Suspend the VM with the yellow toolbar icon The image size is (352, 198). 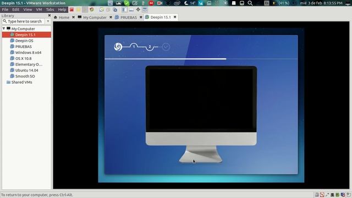pyautogui.click(x=78, y=10)
